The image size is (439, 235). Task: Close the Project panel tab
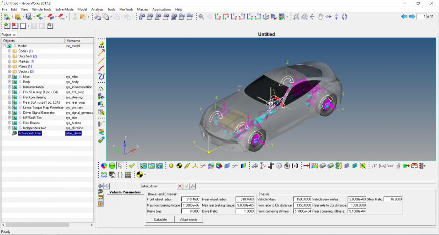point(14,35)
